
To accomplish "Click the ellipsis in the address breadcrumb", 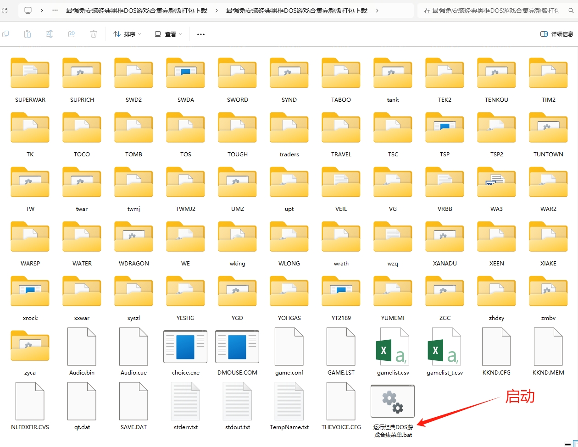I will point(55,11).
